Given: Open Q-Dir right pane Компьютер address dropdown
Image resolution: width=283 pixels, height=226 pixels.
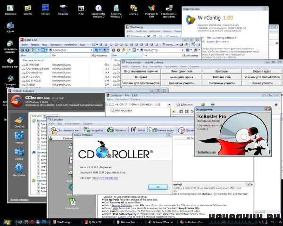Looking at the screenshot, I should (x=183, y=50).
